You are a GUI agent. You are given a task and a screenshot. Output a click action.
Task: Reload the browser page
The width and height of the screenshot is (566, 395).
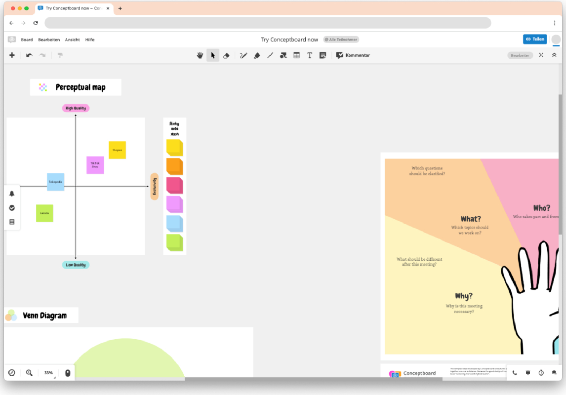click(36, 23)
